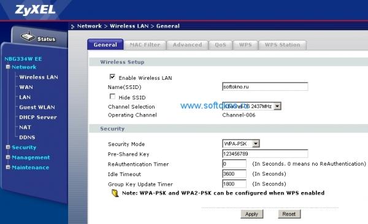Focus the ReAuthentication Timer field
368x224 pixels.
tap(234, 164)
